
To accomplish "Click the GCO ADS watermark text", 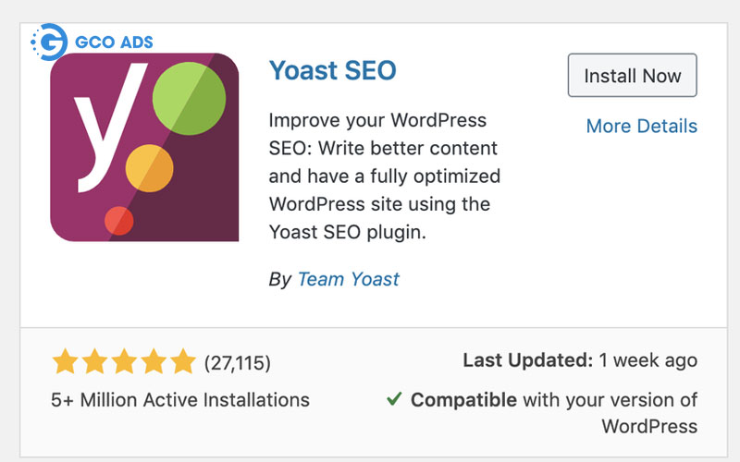I will tap(116, 43).
